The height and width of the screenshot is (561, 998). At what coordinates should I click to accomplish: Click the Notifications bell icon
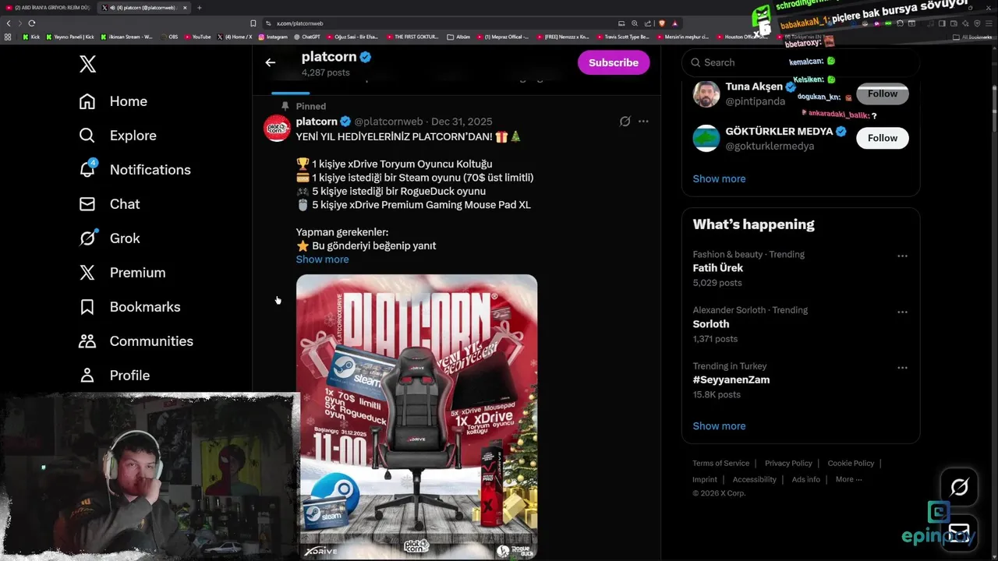(87, 170)
